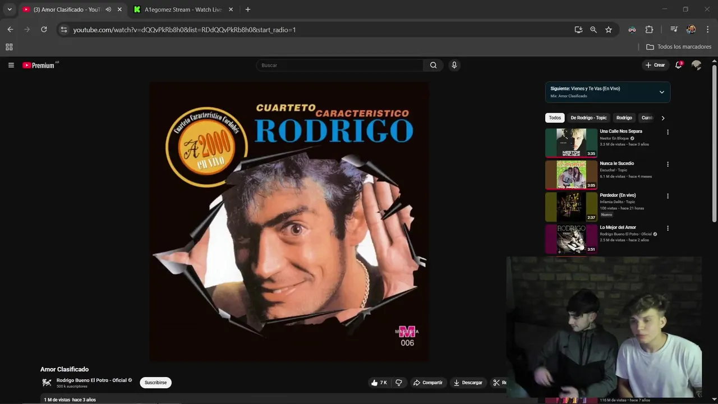Screen dimensions: 718x404
Task: Click the browser back arrow
Action: click(x=10, y=30)
